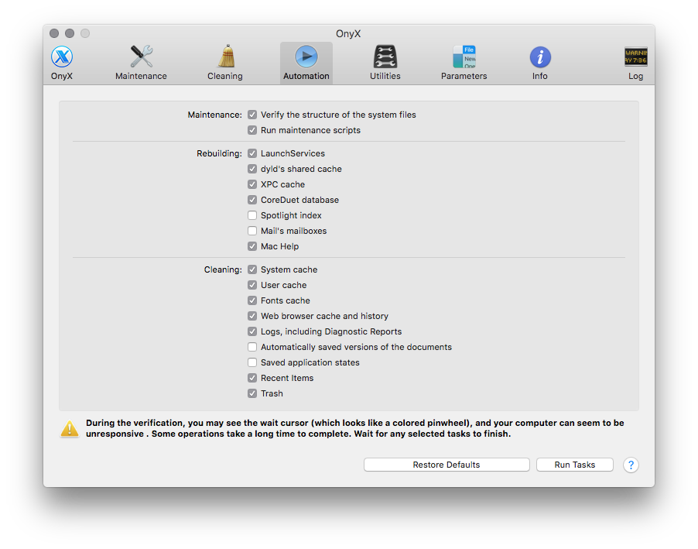
Task: Toggle the System cache checkbox
Action: pyautogui.click(x=252, y=269)
